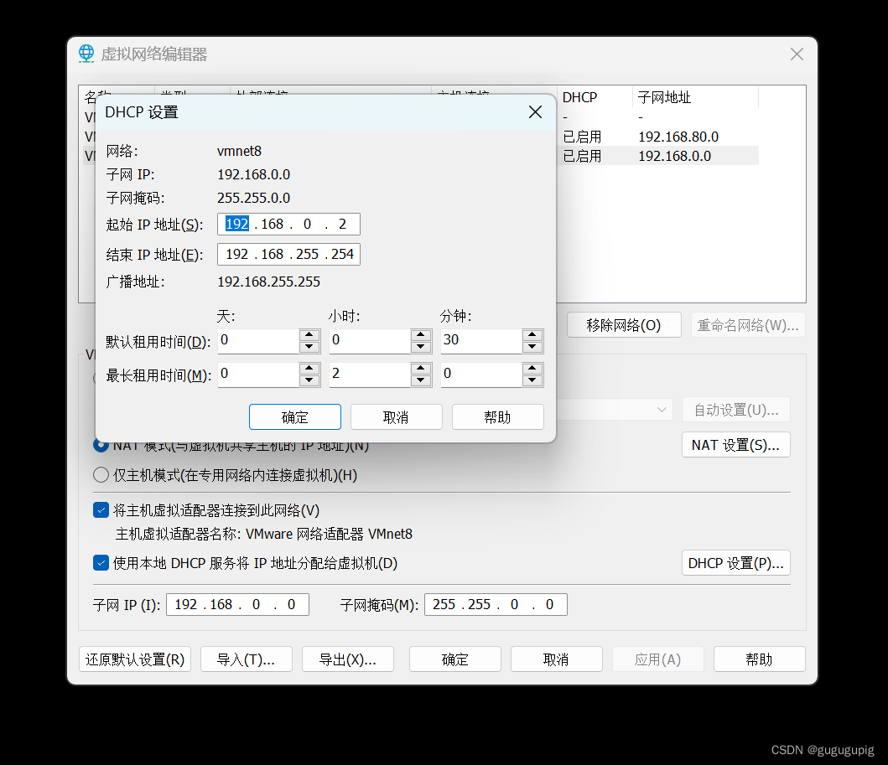Image resolution: width=888 pixels, height=765 pixels.
Task: Click the 起始 IP 地址 input field
Action: pyautogui.click(x=288, y=224)
